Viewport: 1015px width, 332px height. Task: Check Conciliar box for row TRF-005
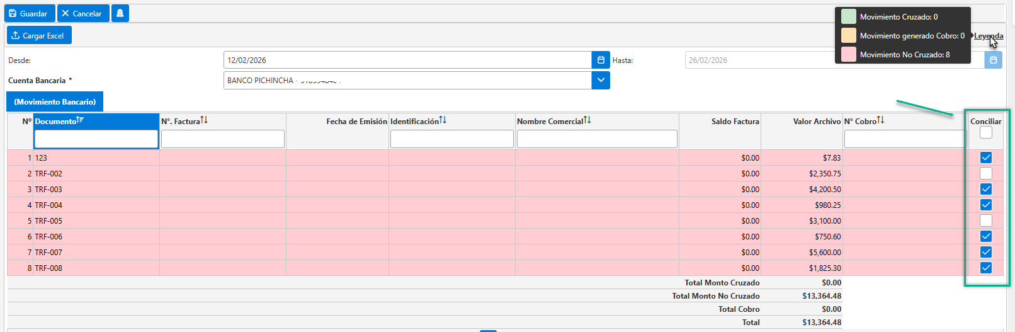[986, 220]
